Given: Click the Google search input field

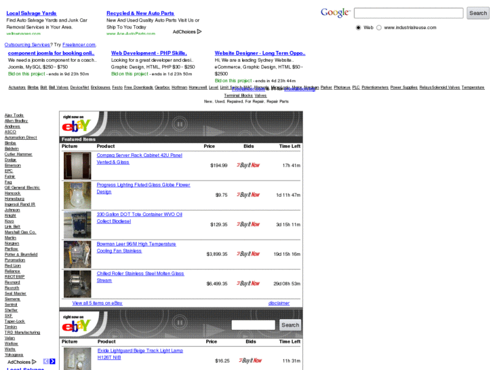Looking at the screenshot, I should tap(408, 13).
